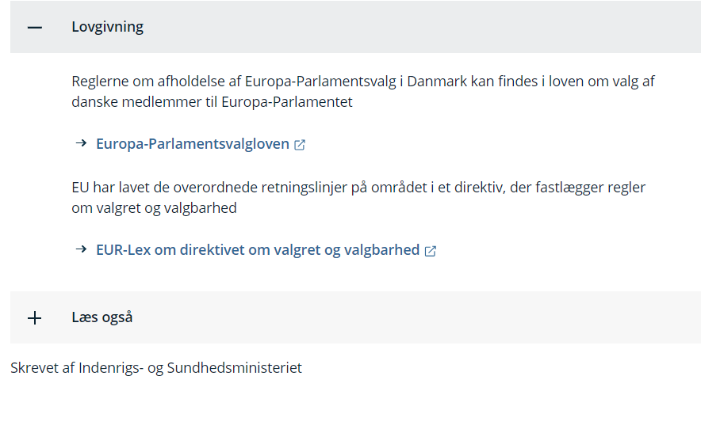Click the "Skrevet af" author line

coord(156,368)
